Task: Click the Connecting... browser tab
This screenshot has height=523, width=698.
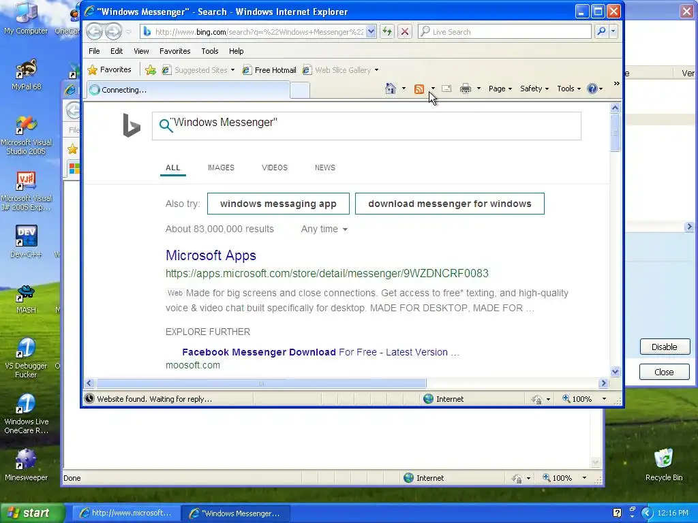Action: (x=188, y=90)
